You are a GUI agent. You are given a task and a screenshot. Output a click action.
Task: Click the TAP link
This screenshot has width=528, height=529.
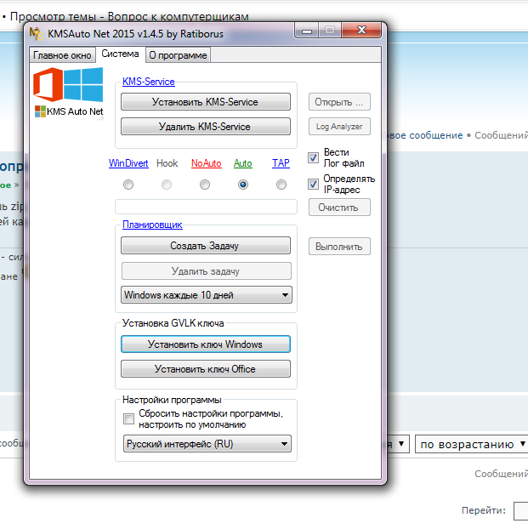[281, 163]
